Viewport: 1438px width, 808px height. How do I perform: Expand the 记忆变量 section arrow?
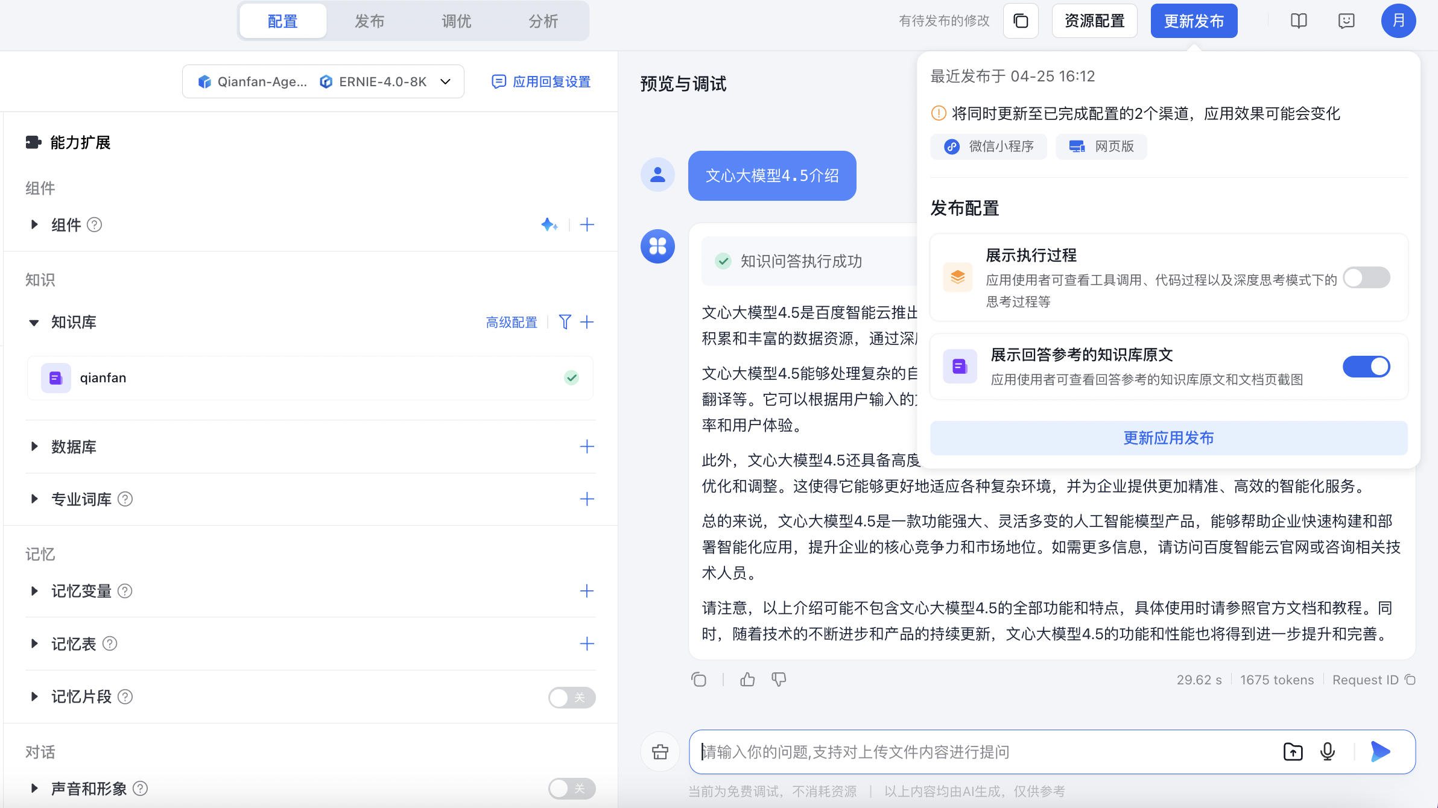[x=34, y=591]
